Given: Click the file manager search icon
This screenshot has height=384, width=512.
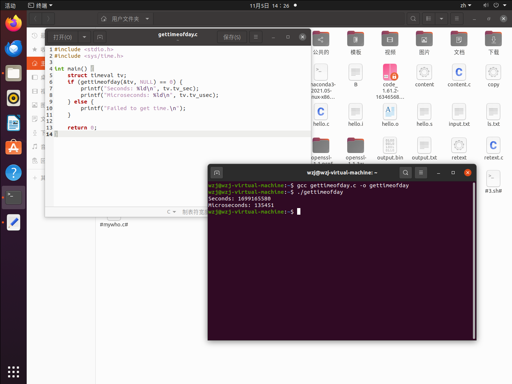Looking at the screenshot, I should tap(413, 19).
